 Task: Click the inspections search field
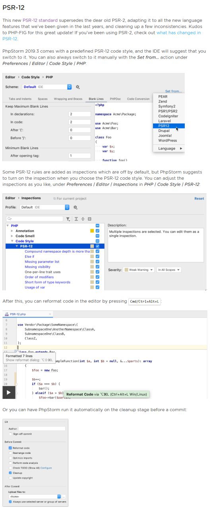[x=34, y=219]
